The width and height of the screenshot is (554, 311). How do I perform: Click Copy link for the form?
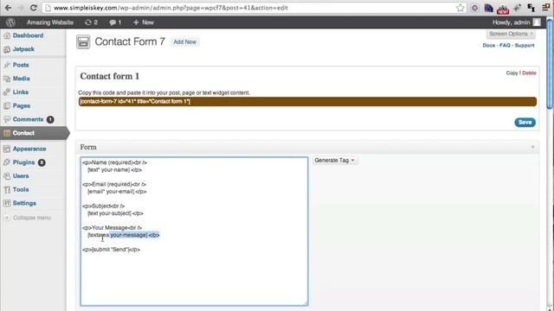512,73
